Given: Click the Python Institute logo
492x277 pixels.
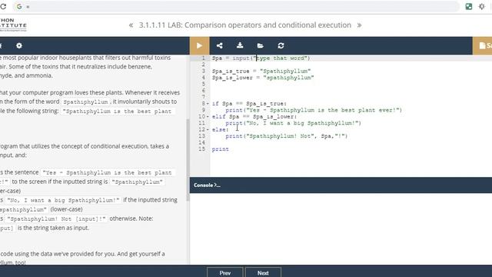Looking at the screenshot, I should pyautogui.click(x=13, y=25).
